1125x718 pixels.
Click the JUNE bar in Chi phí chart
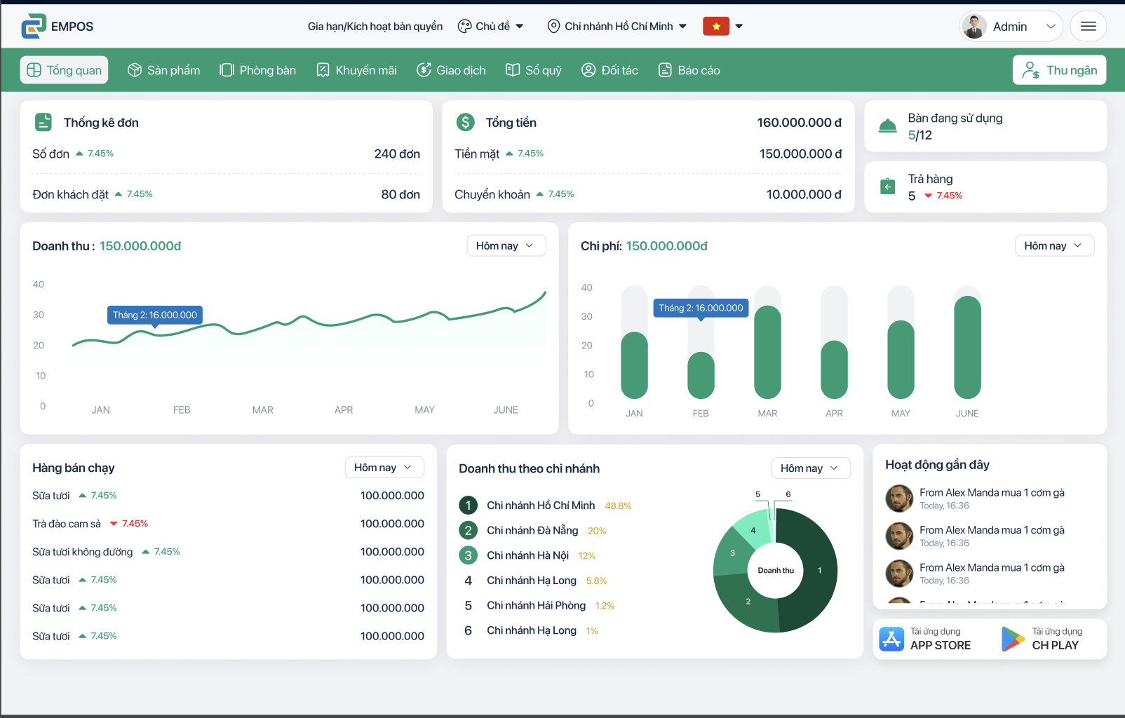coord(967,347)
